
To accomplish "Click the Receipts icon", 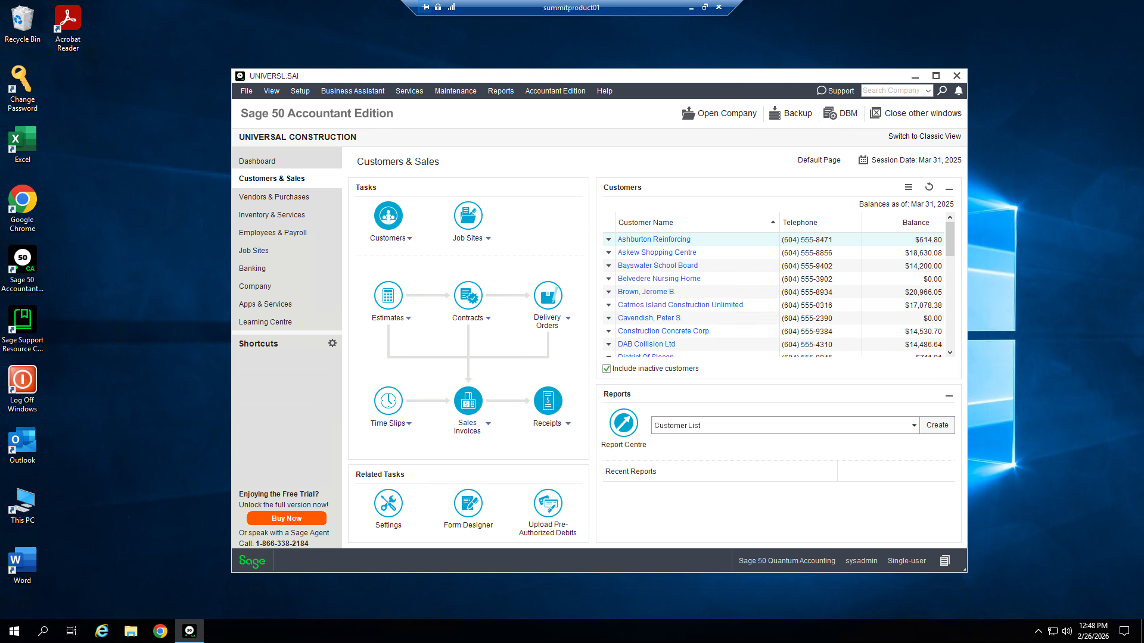I will tap(548, 400).
